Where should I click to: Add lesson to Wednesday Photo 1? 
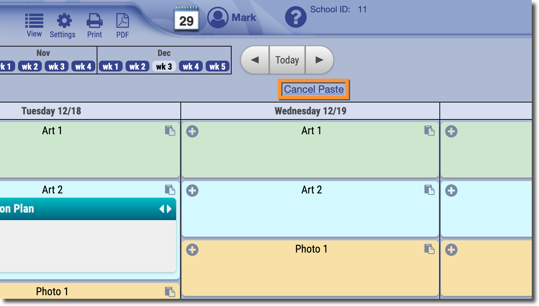[192, 250]
